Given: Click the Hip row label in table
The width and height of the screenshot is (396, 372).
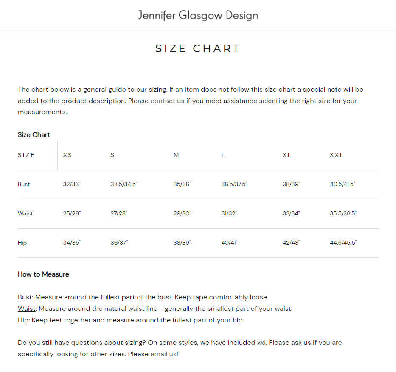Looking at the screenshot, I should click(22, 243).
